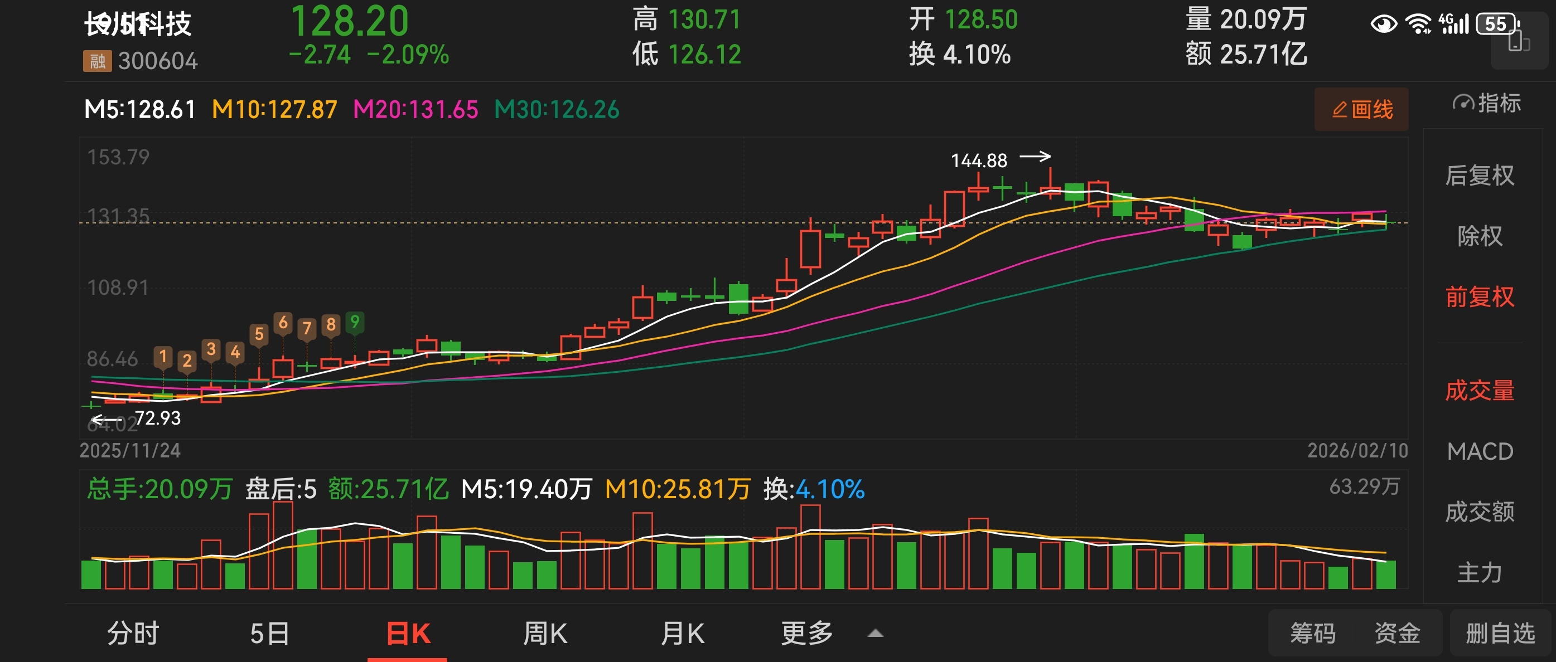Tap the screen rotation icon at top right
The width and height of the screenshot is (1556, 662).
point(1519,42)
